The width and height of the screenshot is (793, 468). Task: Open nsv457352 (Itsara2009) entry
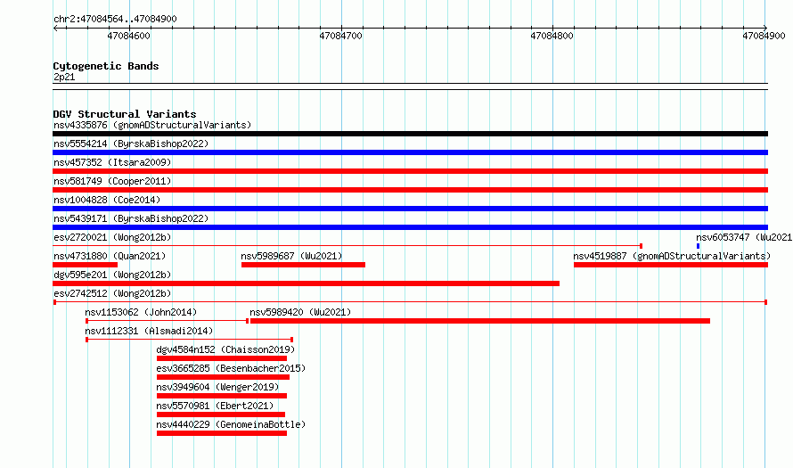(112, 162)
